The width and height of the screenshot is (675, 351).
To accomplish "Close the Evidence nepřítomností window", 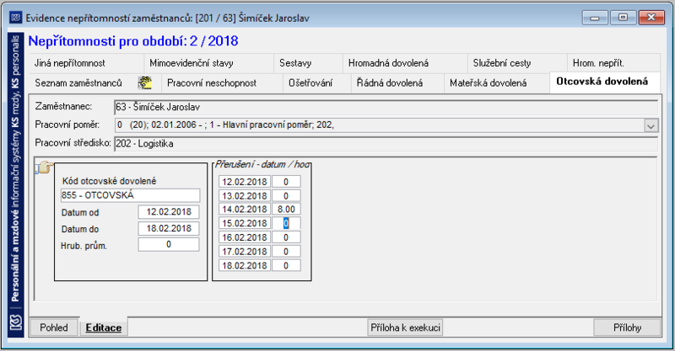I will pos(651,18).
